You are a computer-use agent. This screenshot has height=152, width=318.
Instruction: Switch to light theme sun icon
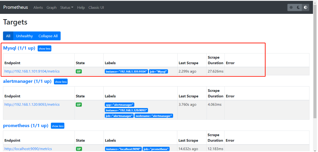pyautogui.click(x=291, y=7)
